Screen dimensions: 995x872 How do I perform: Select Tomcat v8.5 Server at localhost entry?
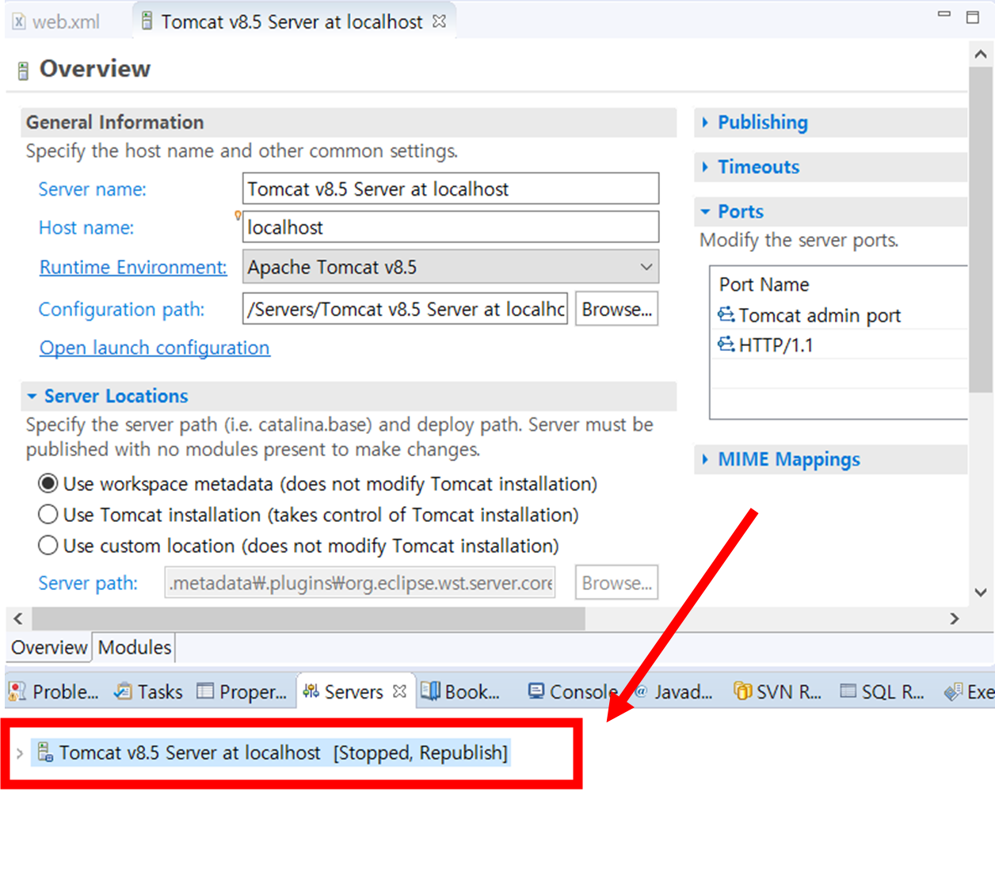click(x=270, y=752)
